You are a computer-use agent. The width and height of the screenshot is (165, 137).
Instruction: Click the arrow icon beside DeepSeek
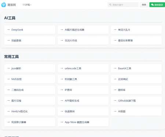point(8,30)
